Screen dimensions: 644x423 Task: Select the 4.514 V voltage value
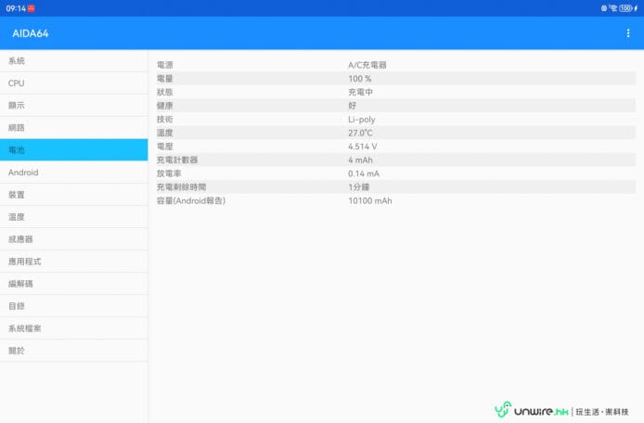coord(362,147)
